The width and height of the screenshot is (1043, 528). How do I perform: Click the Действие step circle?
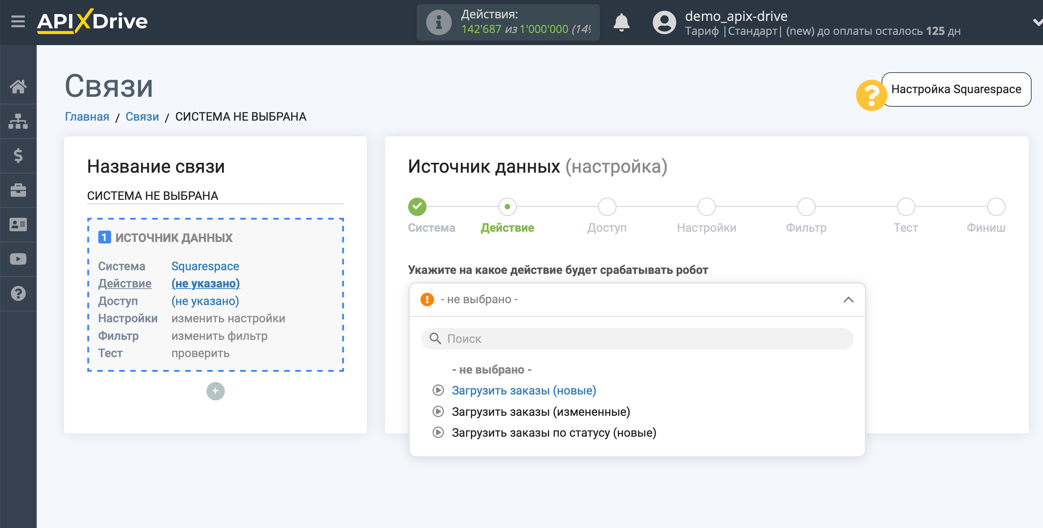click(x=507, y=207)
